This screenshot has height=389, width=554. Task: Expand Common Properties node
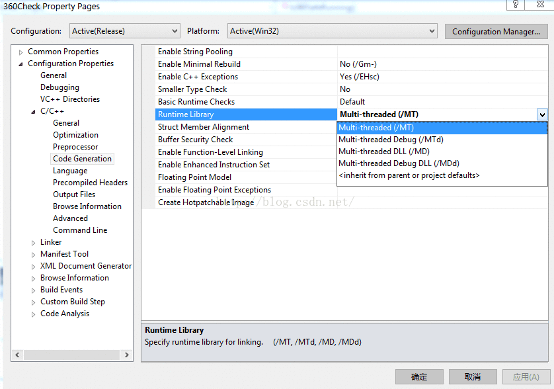[21, 52]
